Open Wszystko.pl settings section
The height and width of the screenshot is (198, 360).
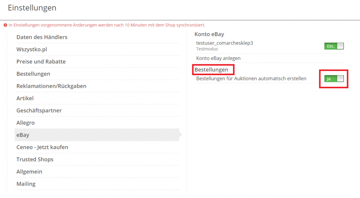tap(97, 49)
